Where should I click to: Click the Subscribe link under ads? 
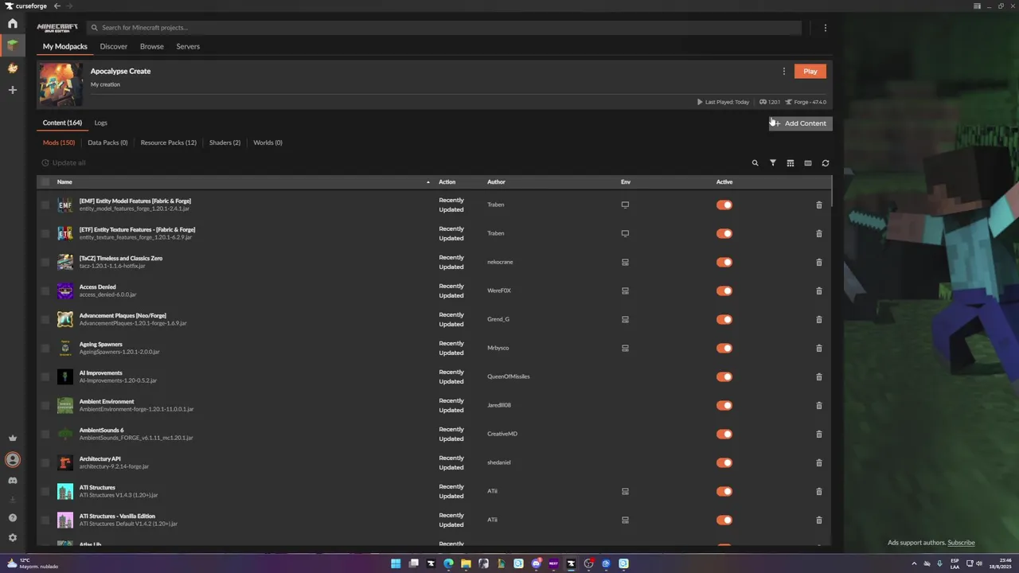961,543
